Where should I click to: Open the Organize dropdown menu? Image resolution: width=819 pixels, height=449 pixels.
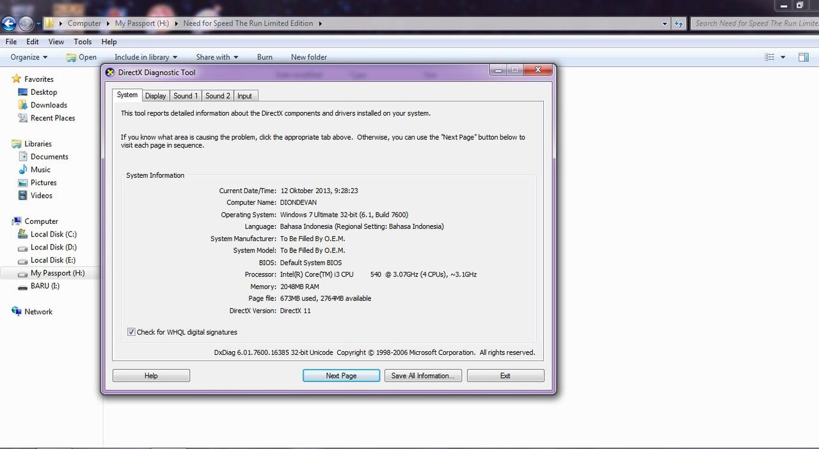[29, 57]
